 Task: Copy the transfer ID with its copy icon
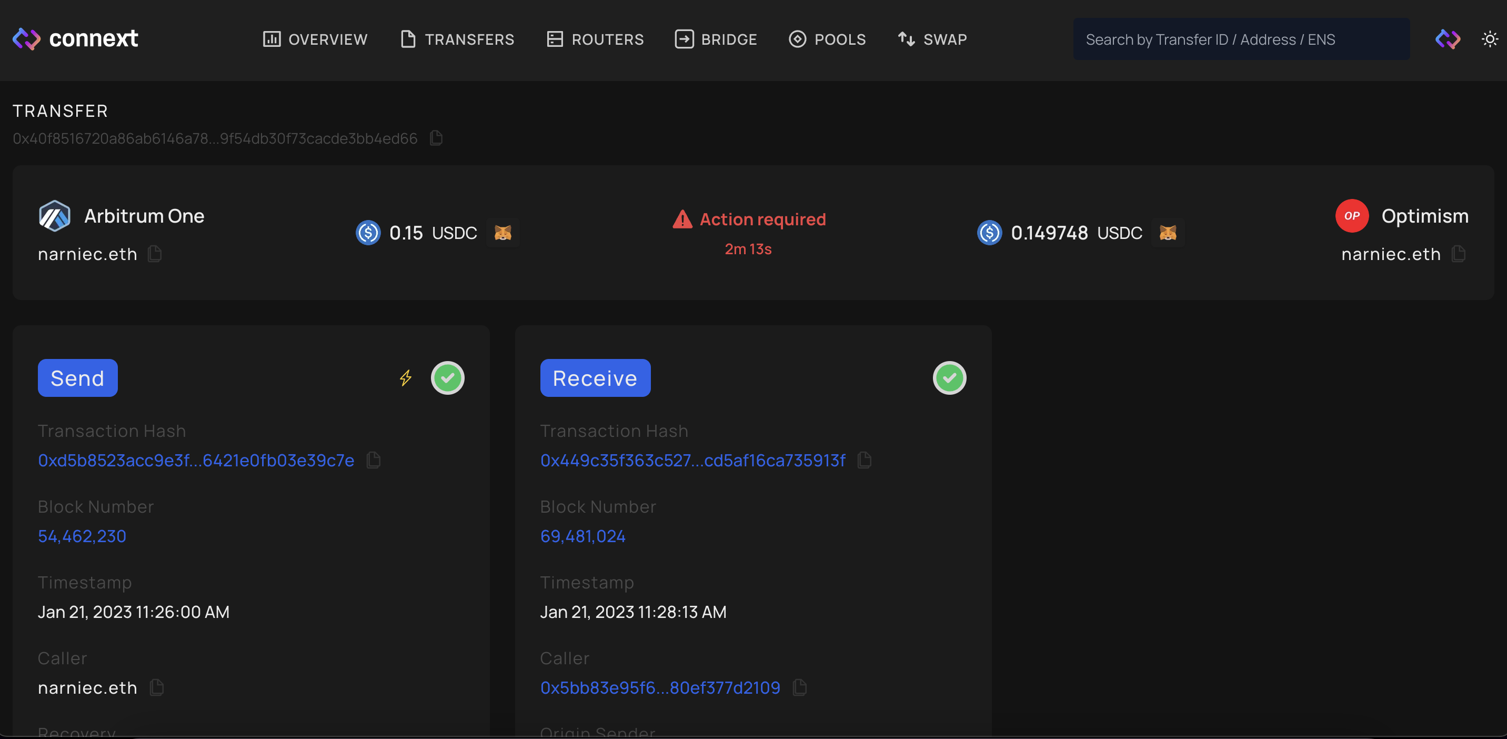coord(435,138)
